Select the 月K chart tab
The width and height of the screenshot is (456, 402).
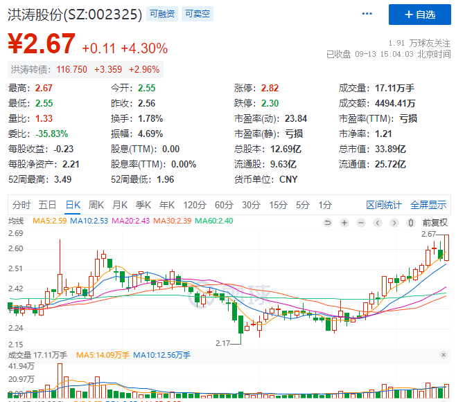(x=120, y=205)
